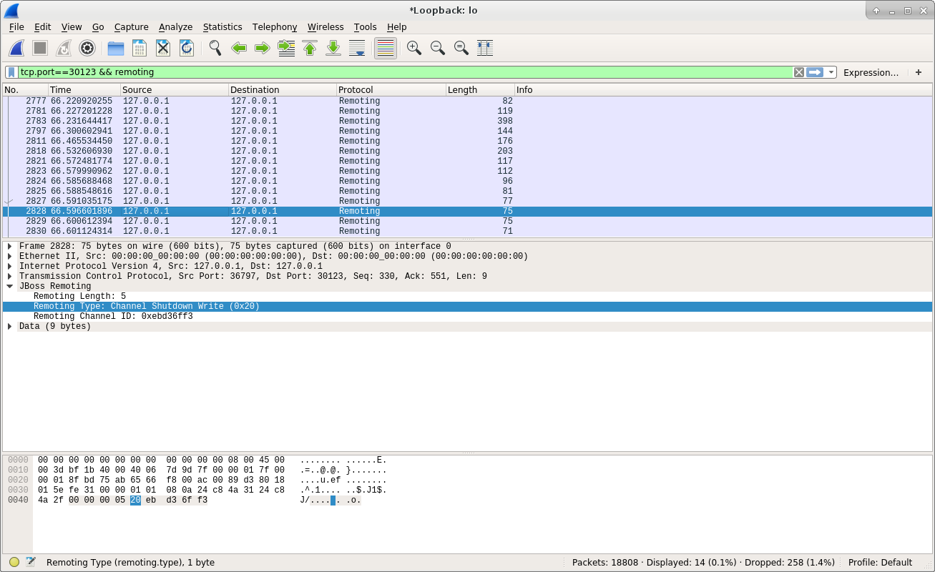Image resolution: width=935 pixels, height=572 pixels.
Task: Open capture options gear icon
Action: 87,48
